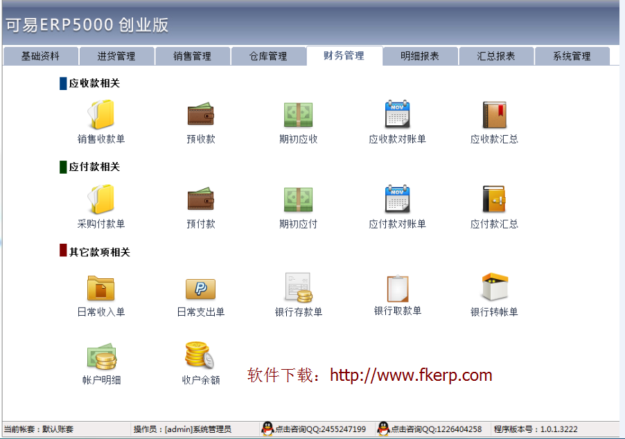Switch to 明细报表 tab
This screenshot has width=625, height=439.
coord(420,56)
